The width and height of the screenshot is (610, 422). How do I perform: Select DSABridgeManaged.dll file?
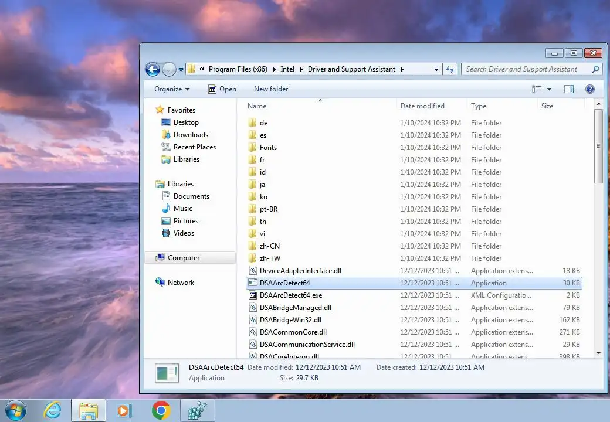[x=414, y=307]
